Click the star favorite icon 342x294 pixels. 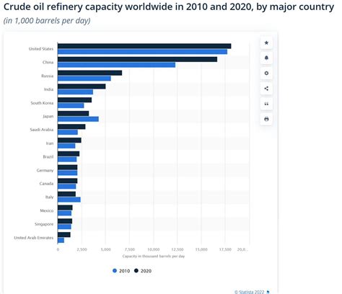click(x=266, y=43)
